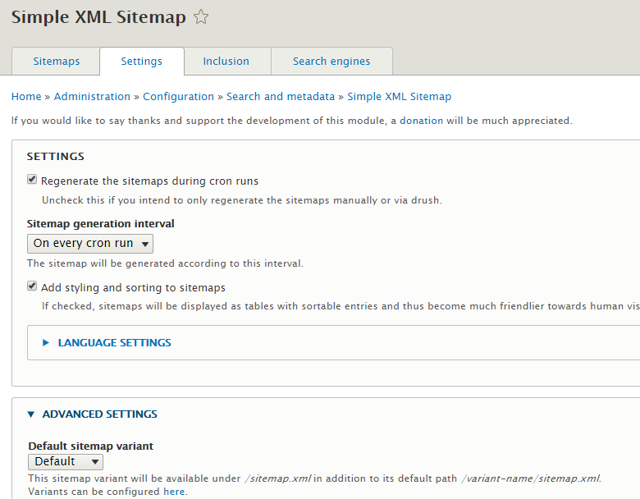640x499 pixels.
Task: Go to the Search engines tab
Action: (331, 62)
